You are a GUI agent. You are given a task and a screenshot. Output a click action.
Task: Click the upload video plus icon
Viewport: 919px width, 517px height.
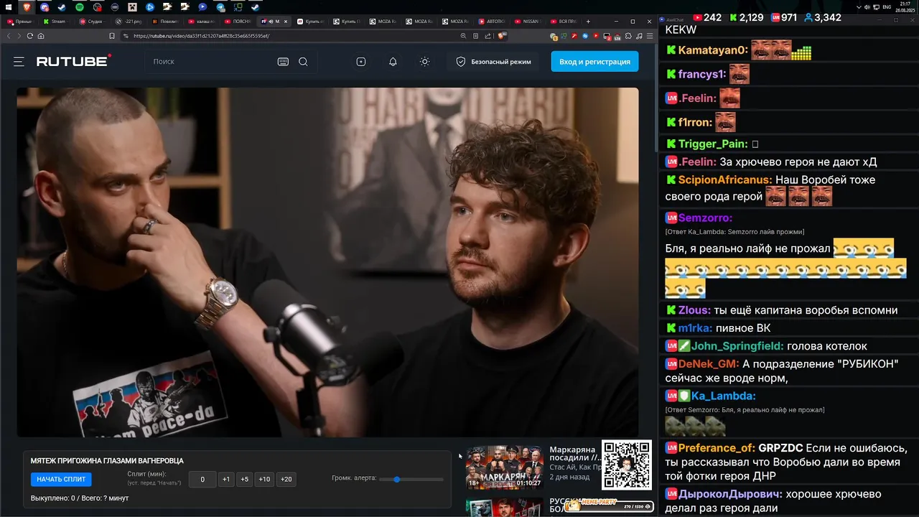[x=361, y=62]
